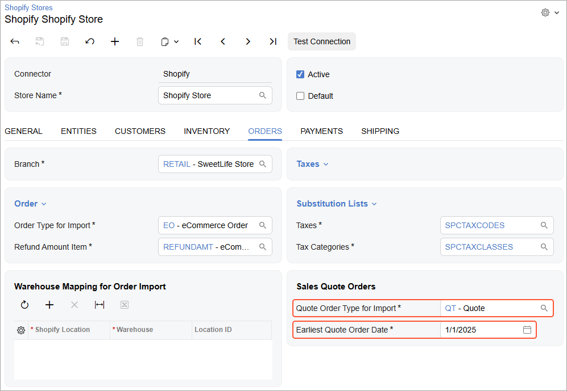Jump to the last record
567x391 pixels.
pyautogui.click(x=273, y=41)
